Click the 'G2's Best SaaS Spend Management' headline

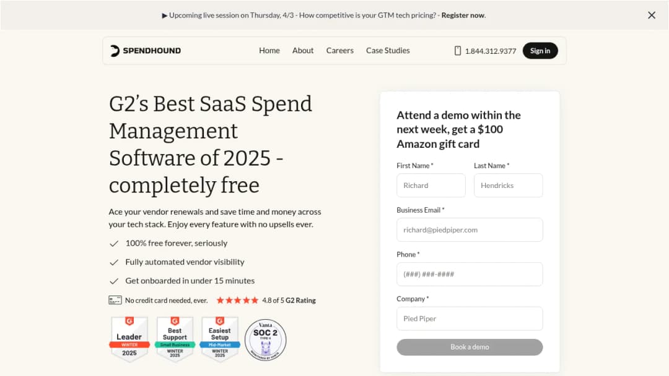point(211,144)
